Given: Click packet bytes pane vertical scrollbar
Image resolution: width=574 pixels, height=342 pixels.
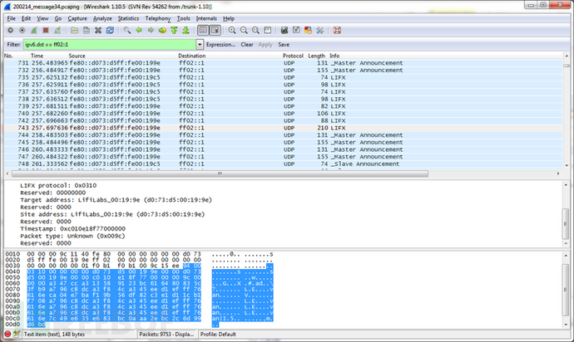Looking at the screenshot, I should 566,290.
